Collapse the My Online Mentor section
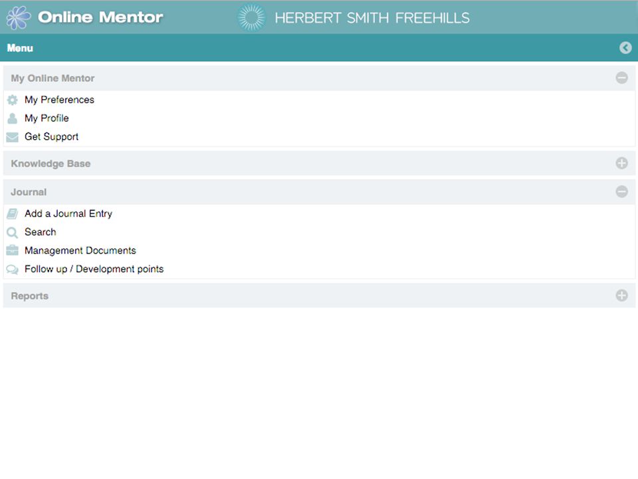This screenshot has height=479, width=638. click(x=621, y=78)
